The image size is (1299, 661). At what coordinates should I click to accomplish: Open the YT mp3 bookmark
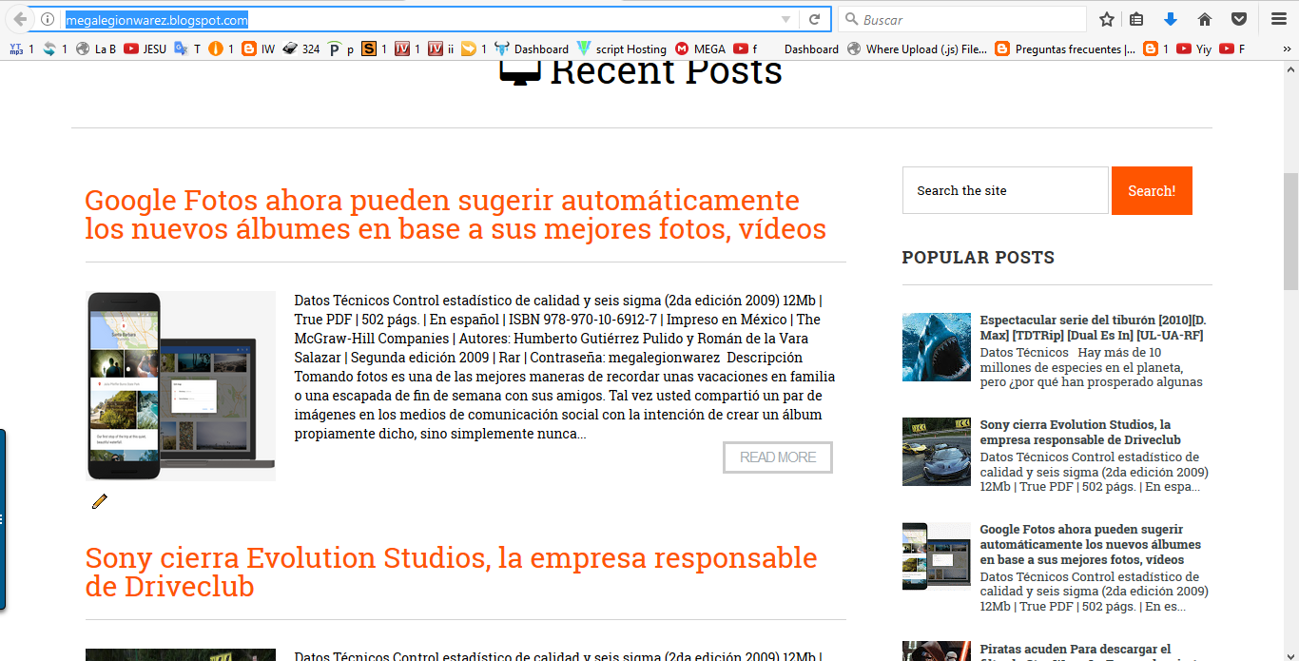point(21,49)
